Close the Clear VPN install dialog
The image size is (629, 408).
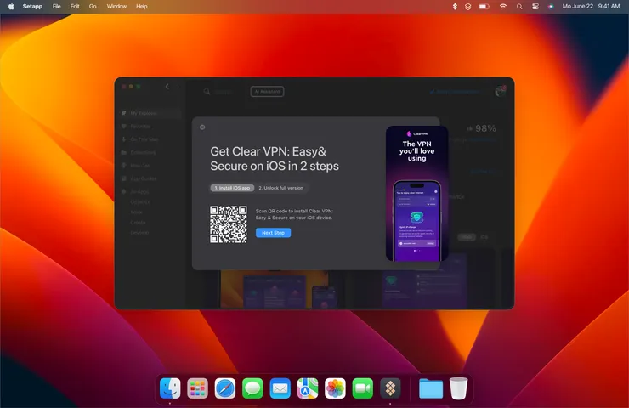(x=202, y=127)
